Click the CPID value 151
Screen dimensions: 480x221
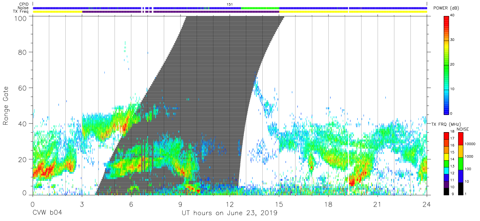pyautogui.click(x=230, y=4)
